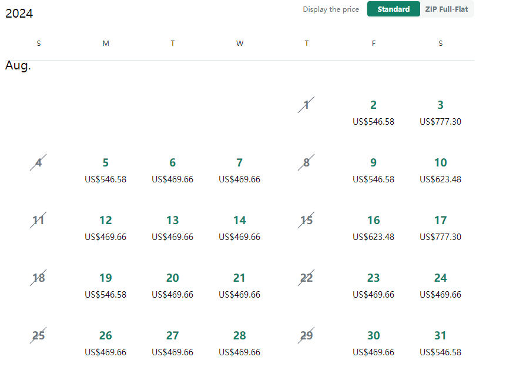Image resolution: width=513 pixels, height=370 pixels.
Task: Click the crossed-out date August 22
Action: [306, 278]
